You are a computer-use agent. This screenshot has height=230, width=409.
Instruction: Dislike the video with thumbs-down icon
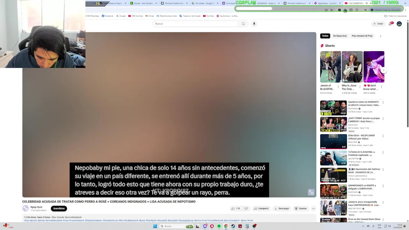click(x=246, y=209)
